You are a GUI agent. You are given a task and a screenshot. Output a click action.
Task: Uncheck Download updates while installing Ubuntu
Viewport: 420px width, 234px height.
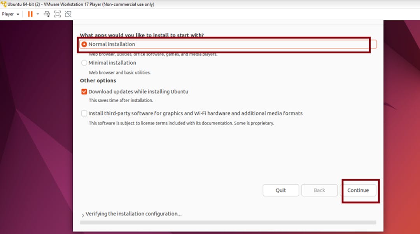click(x=84, y=91)
